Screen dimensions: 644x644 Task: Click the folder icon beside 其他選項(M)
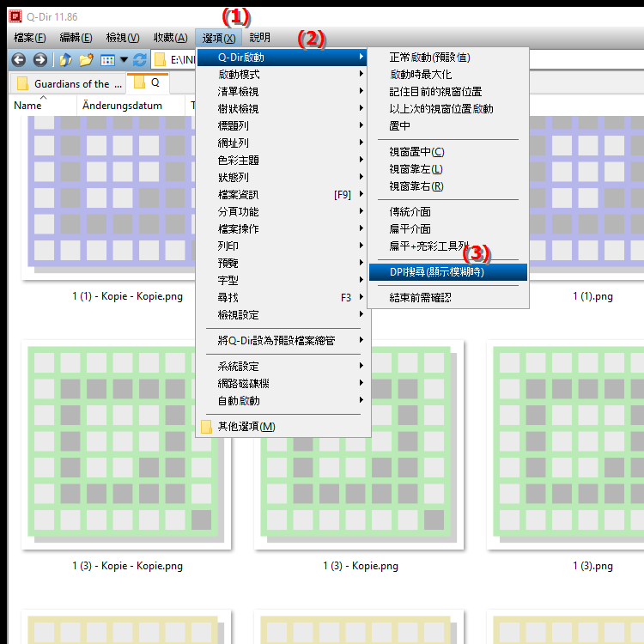pyautogui.click(x=206, y=427)
